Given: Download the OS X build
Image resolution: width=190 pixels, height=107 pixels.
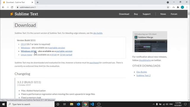Looking at the screenshot, I should click(x=23, y=44).
